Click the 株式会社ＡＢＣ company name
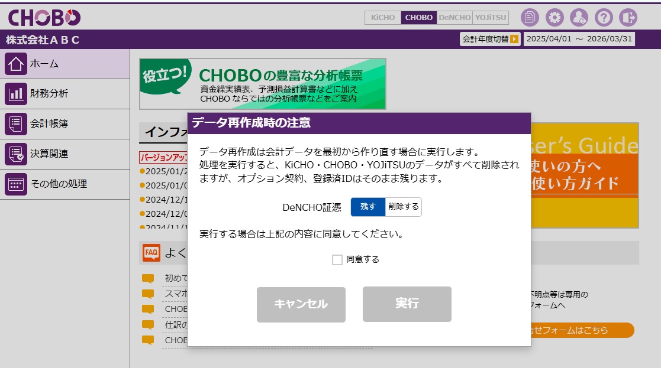Screen dimensions: 661x368 point(43,40)
